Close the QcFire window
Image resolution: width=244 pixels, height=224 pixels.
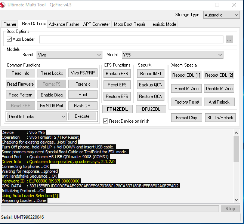[x=234, y=5]
